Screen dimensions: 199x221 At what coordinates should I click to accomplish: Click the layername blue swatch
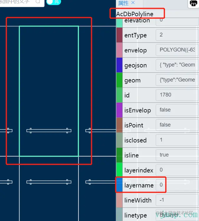point(119,185)
